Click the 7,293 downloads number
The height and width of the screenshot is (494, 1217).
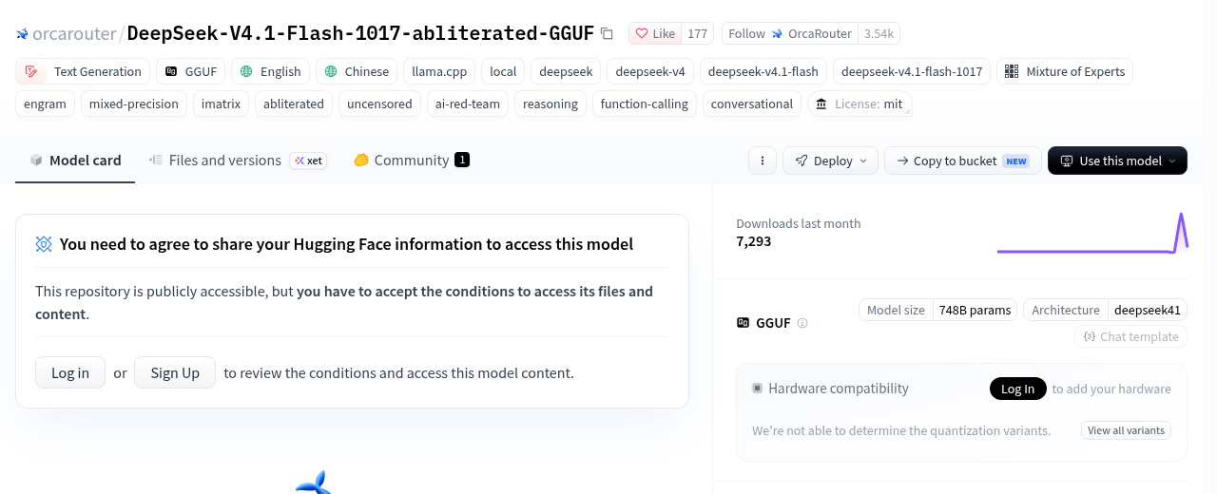click(x=754, y=241)
